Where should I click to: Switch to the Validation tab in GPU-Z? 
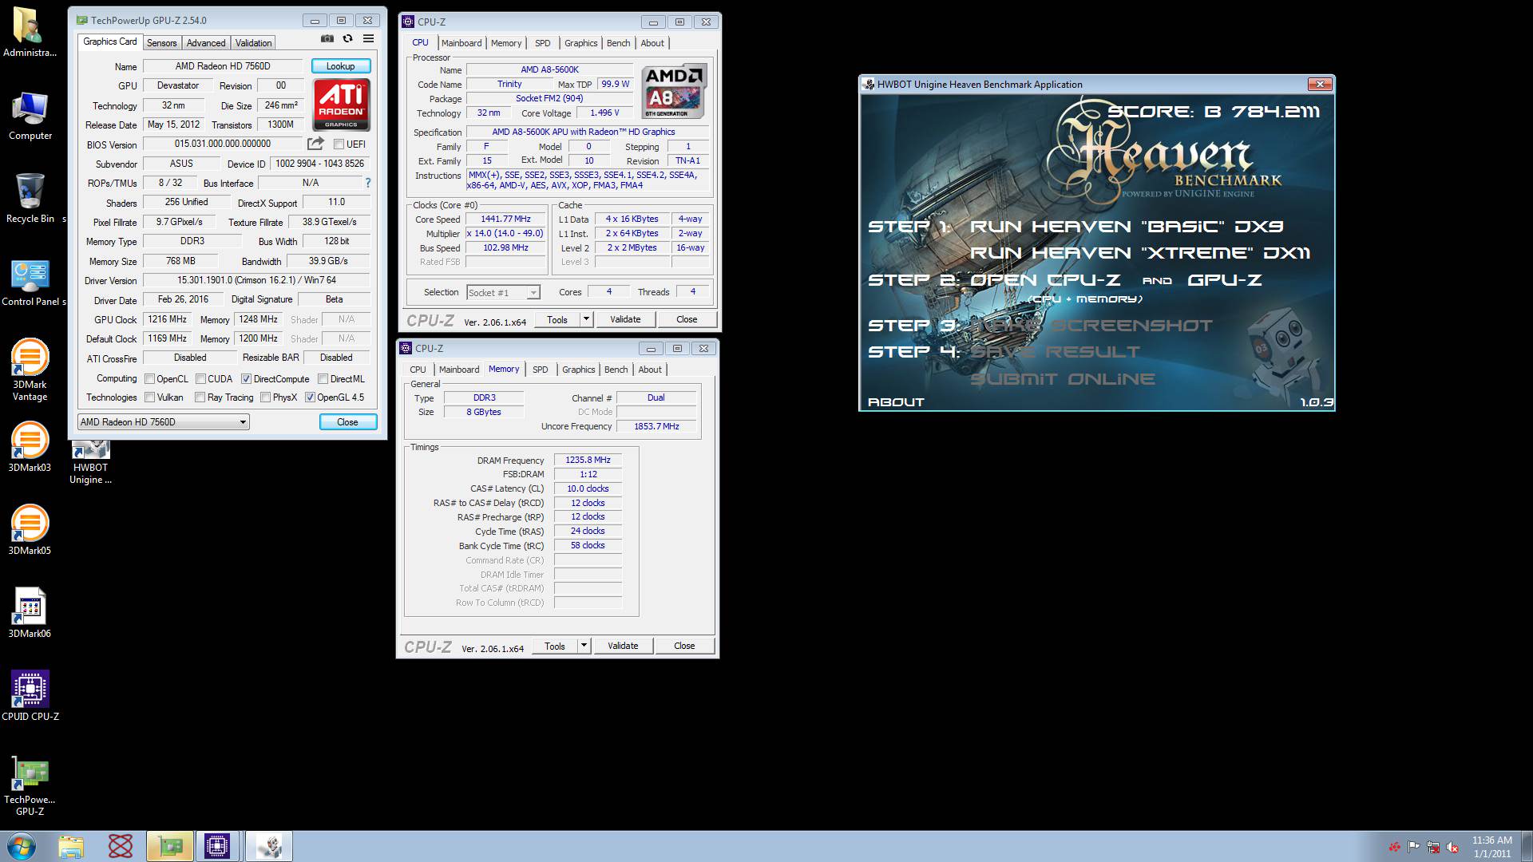click(253, 43)
